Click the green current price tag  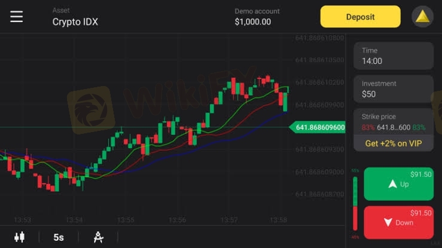tap(318, 127)
